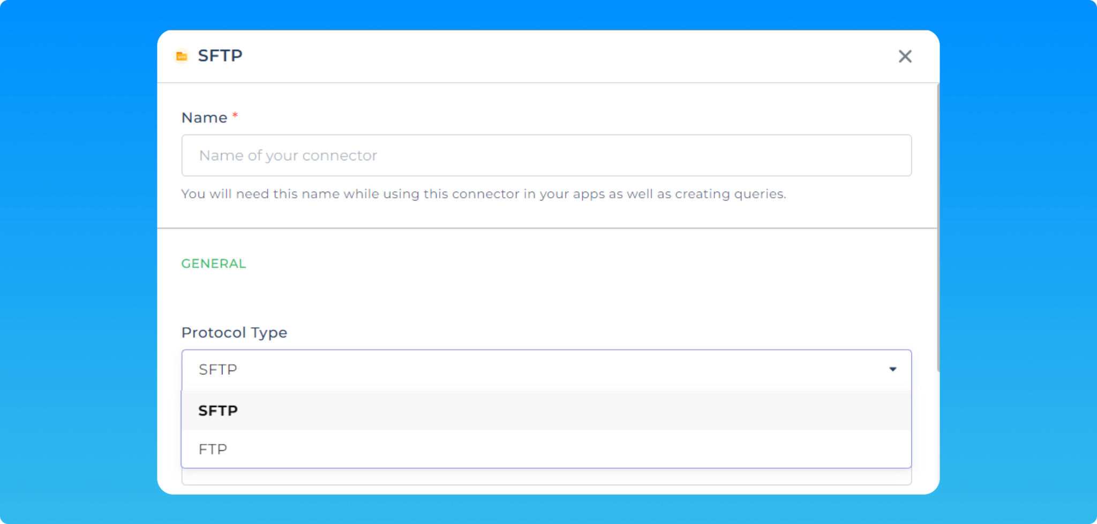
Task: Click the blank area right of GENERAL
Action: pos(536,264)
